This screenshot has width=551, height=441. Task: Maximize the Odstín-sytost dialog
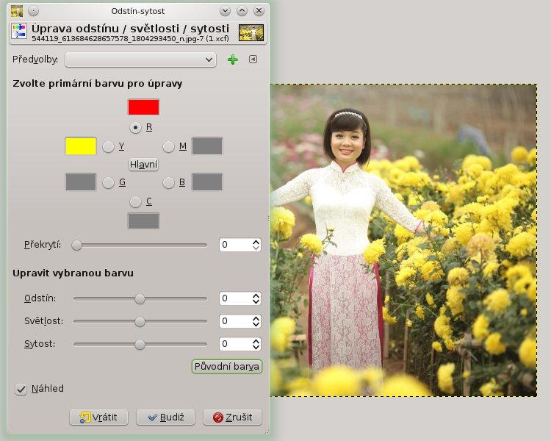[242, 11]
